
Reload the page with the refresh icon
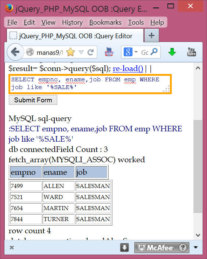pos(91,52)
